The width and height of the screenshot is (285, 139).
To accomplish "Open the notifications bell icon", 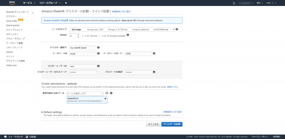I will [234, 3].
